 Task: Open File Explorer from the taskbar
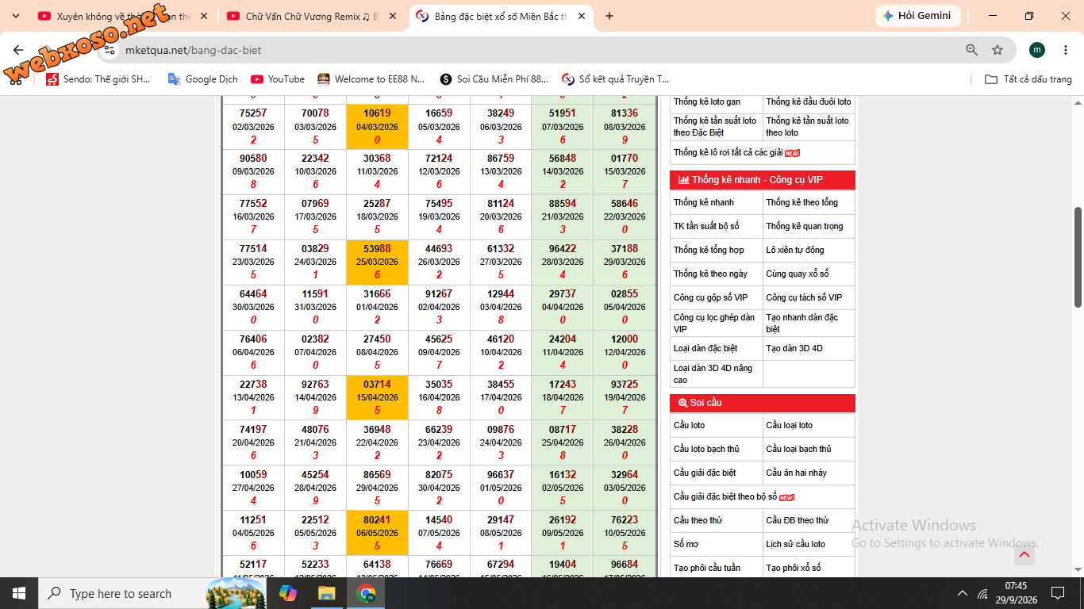click(326, 593)
